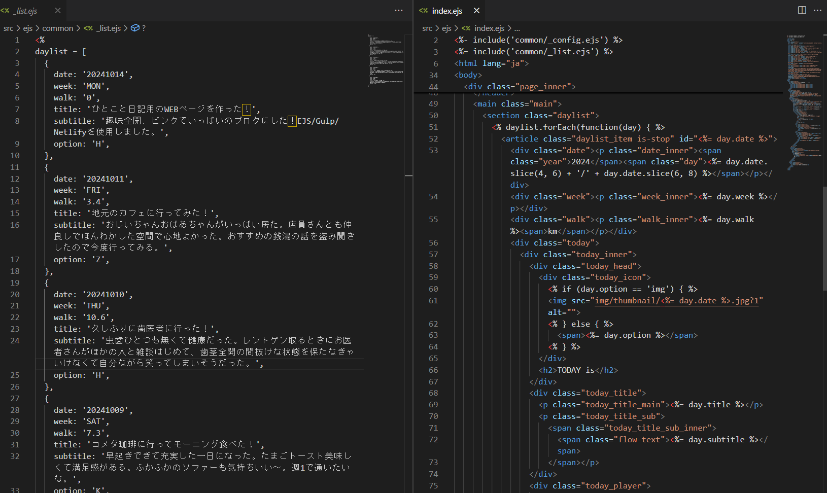Expand the 'common' folder breadcrumb

tap(57, 28)
